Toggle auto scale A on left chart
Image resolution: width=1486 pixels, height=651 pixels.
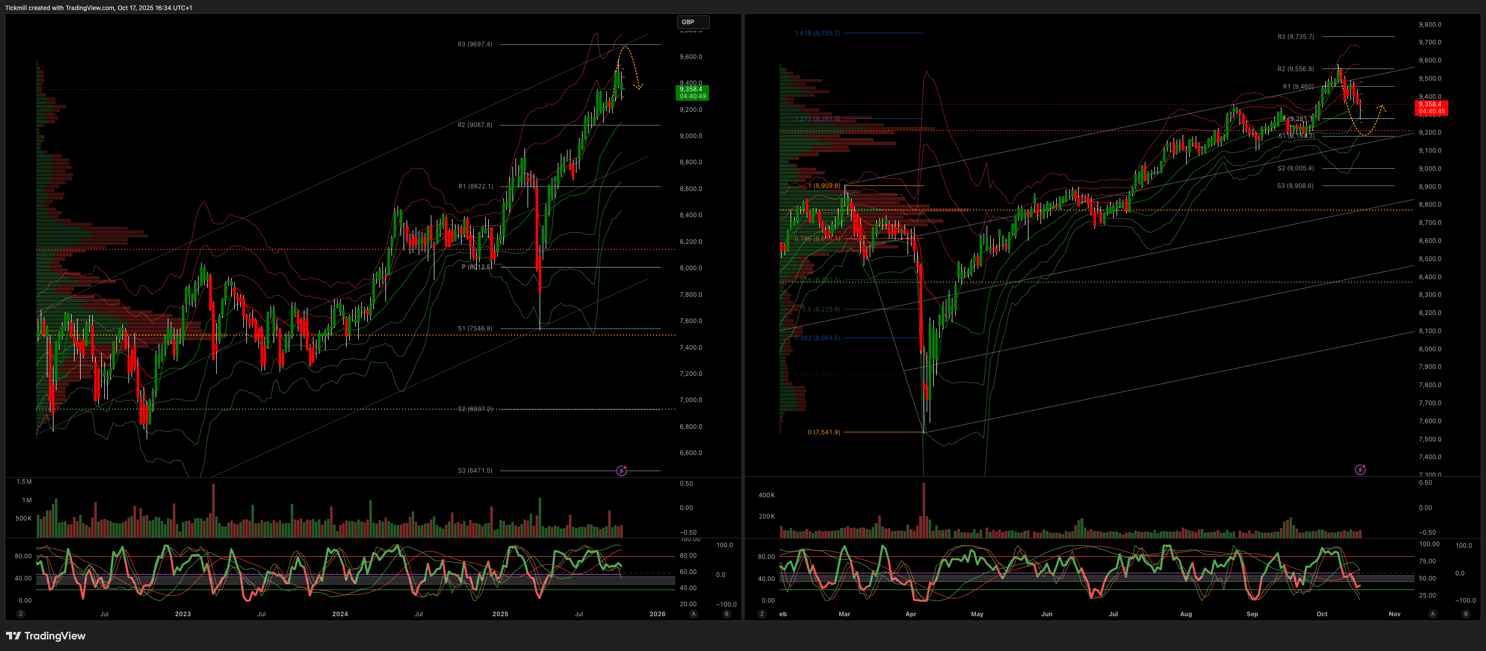tap(693, 614)
